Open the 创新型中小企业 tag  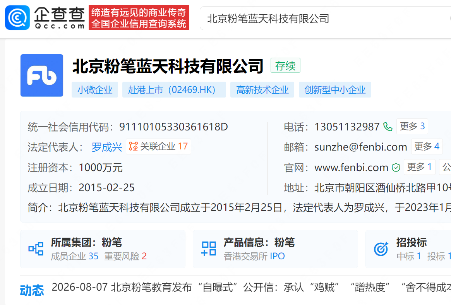click(335, 90)
